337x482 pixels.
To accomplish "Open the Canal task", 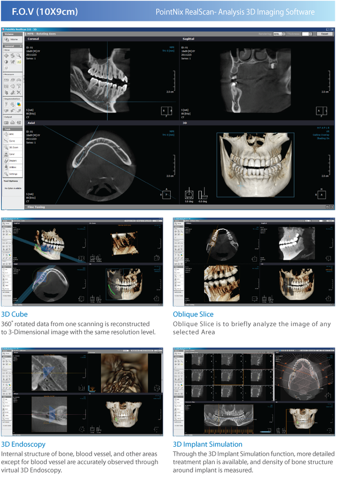I will pyautogui.click(x=12, y=154).
